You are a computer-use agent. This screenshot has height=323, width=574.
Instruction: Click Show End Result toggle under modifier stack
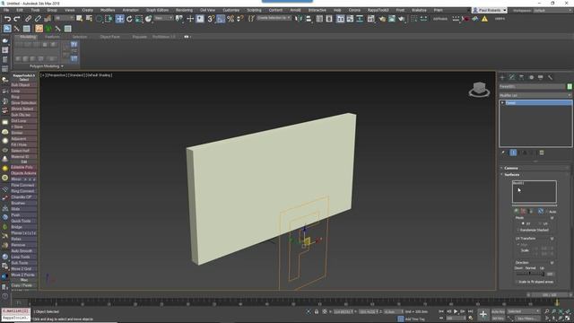click(x=513, y=153)
